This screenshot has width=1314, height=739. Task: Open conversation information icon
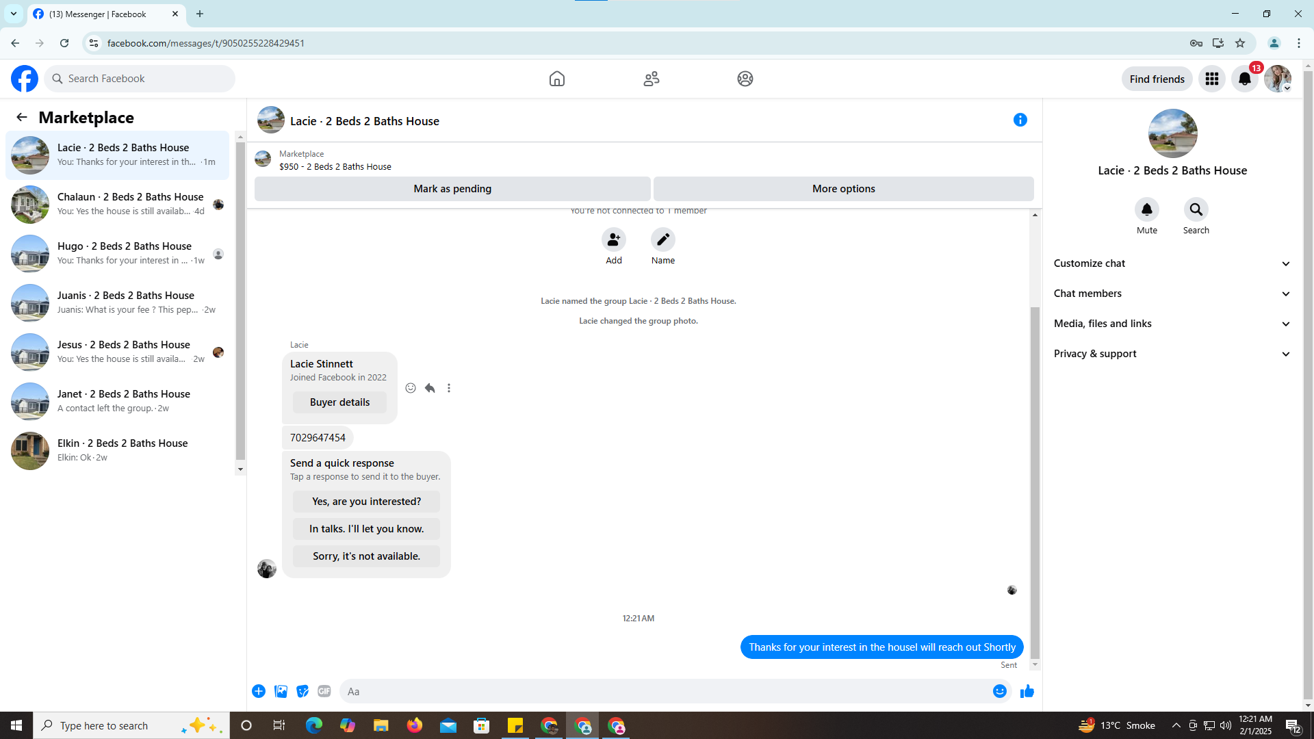point(1020,120)
